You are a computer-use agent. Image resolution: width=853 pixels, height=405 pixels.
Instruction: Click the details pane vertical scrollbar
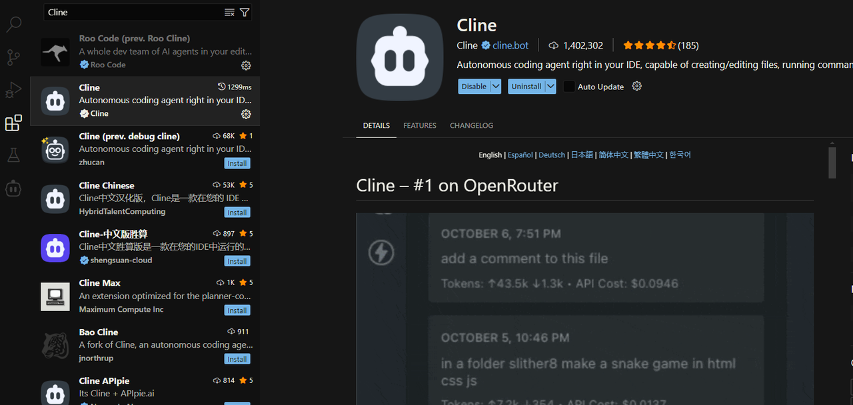click(x=832, y=163)
